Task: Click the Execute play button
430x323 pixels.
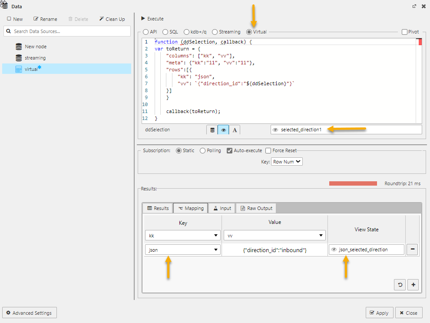Action: tap(152, 19)
